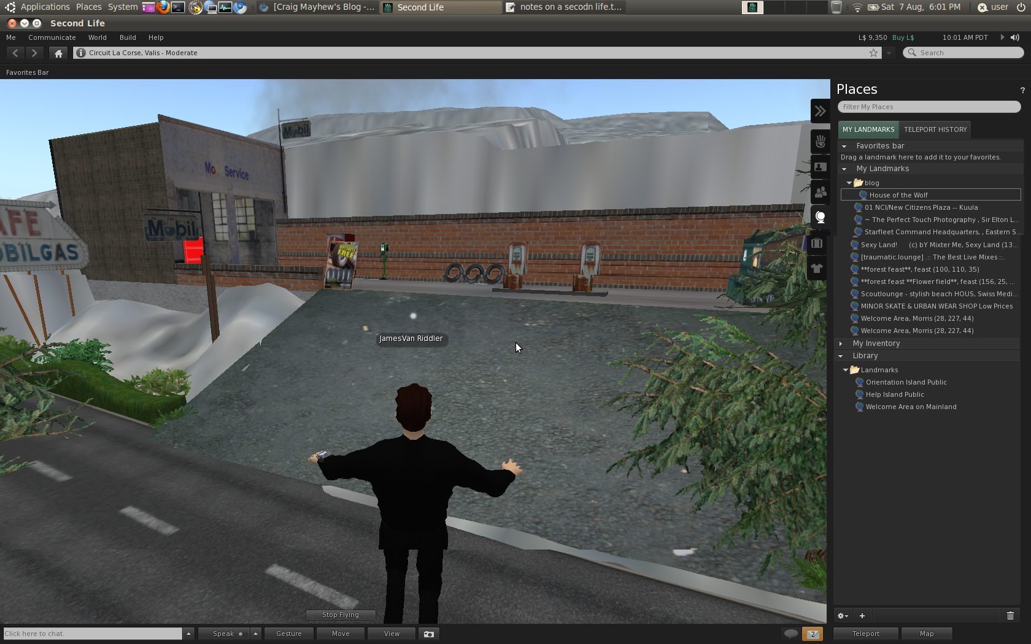The image size is (1031, 644).
Task: Delete the landmark with the trash icon
Action: [1010, 616]
